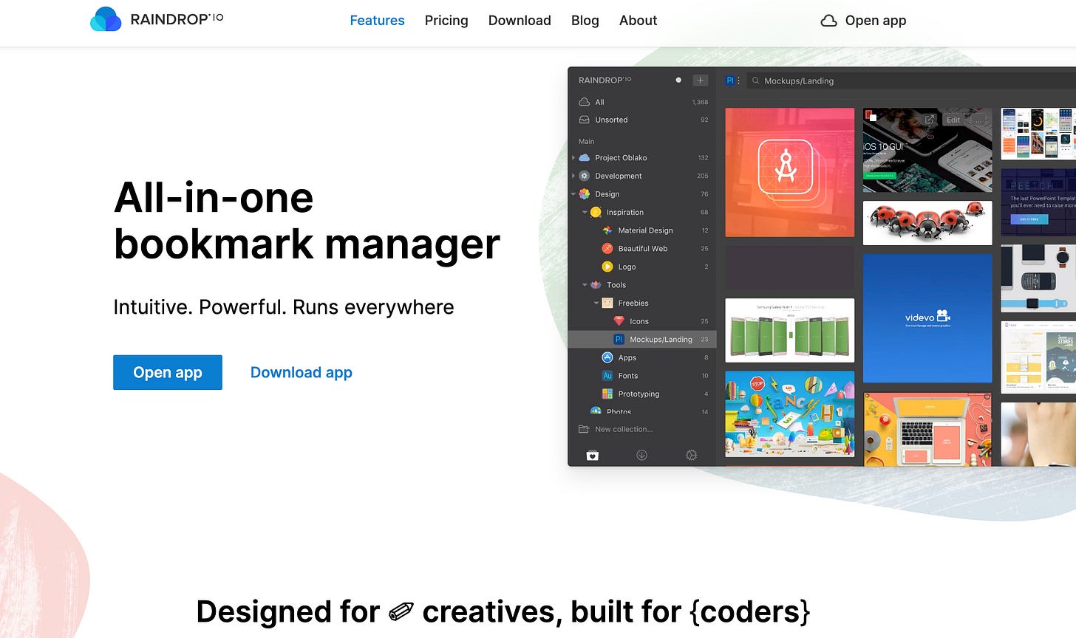Click the RAINDROP.IO wordmark in the header

coord(177,19)
